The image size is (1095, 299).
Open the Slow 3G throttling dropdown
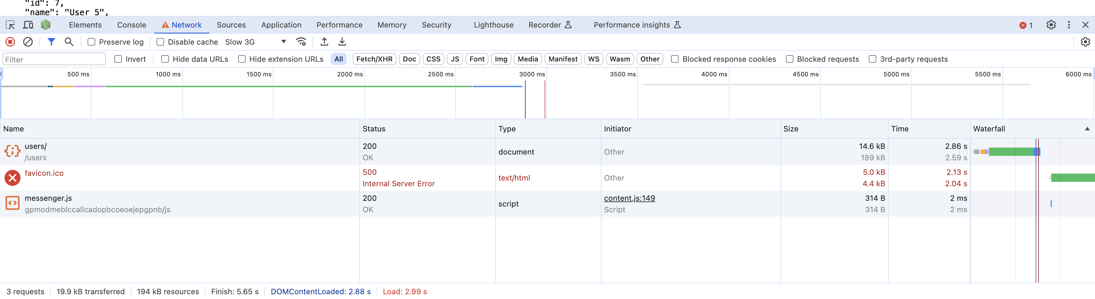click(x=256, y=42)
